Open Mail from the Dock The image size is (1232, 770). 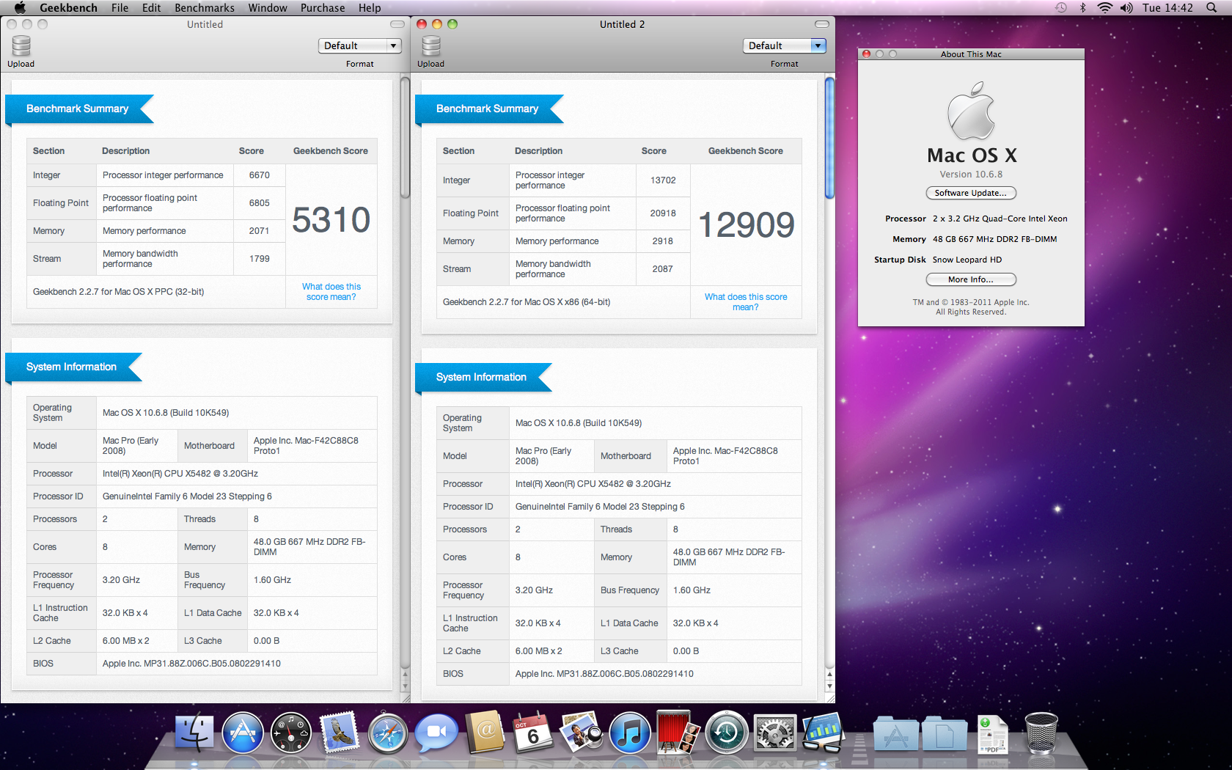pos(340,733)
